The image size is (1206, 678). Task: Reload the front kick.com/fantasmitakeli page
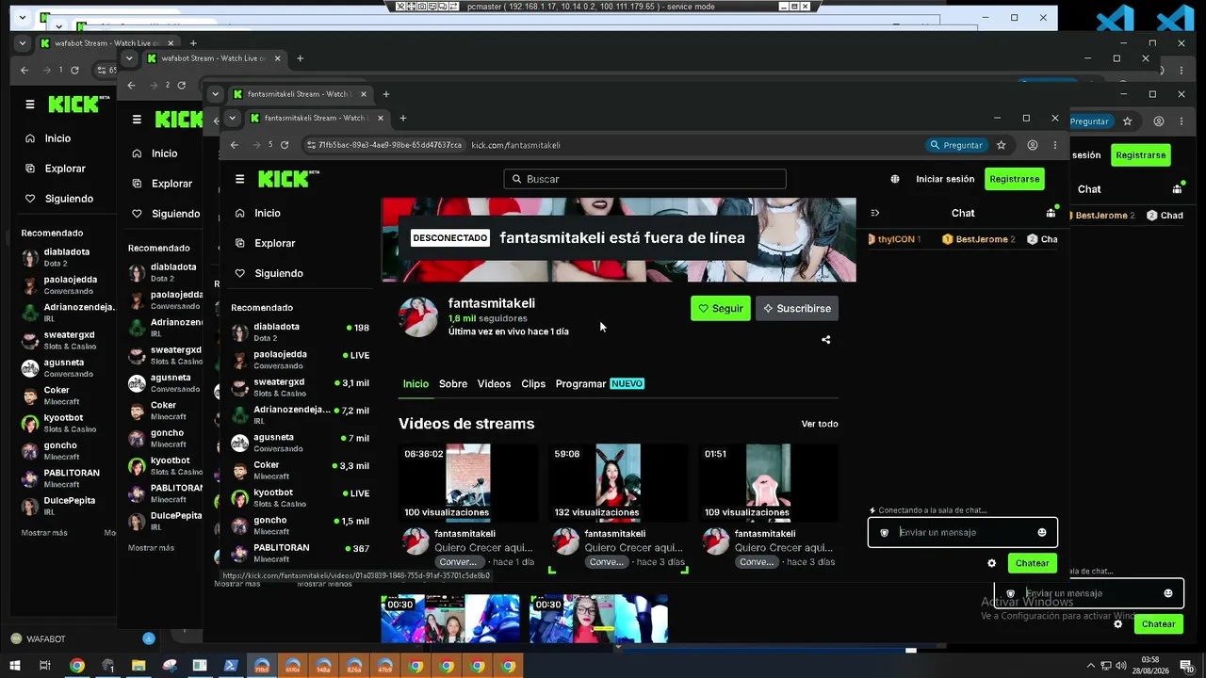coord(285,145)
